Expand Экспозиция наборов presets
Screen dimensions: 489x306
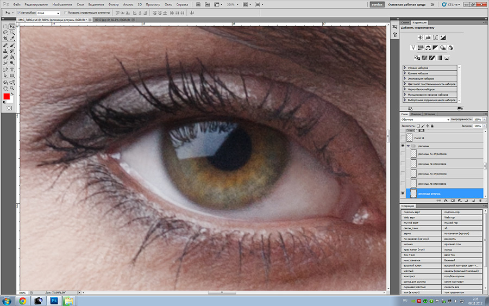click(405, 79)
